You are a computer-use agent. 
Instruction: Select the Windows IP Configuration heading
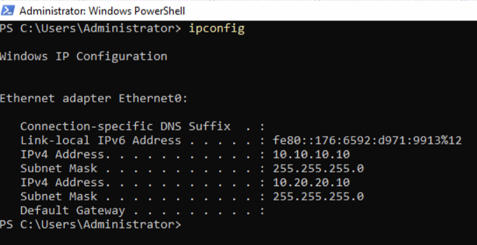pos(84,56)
